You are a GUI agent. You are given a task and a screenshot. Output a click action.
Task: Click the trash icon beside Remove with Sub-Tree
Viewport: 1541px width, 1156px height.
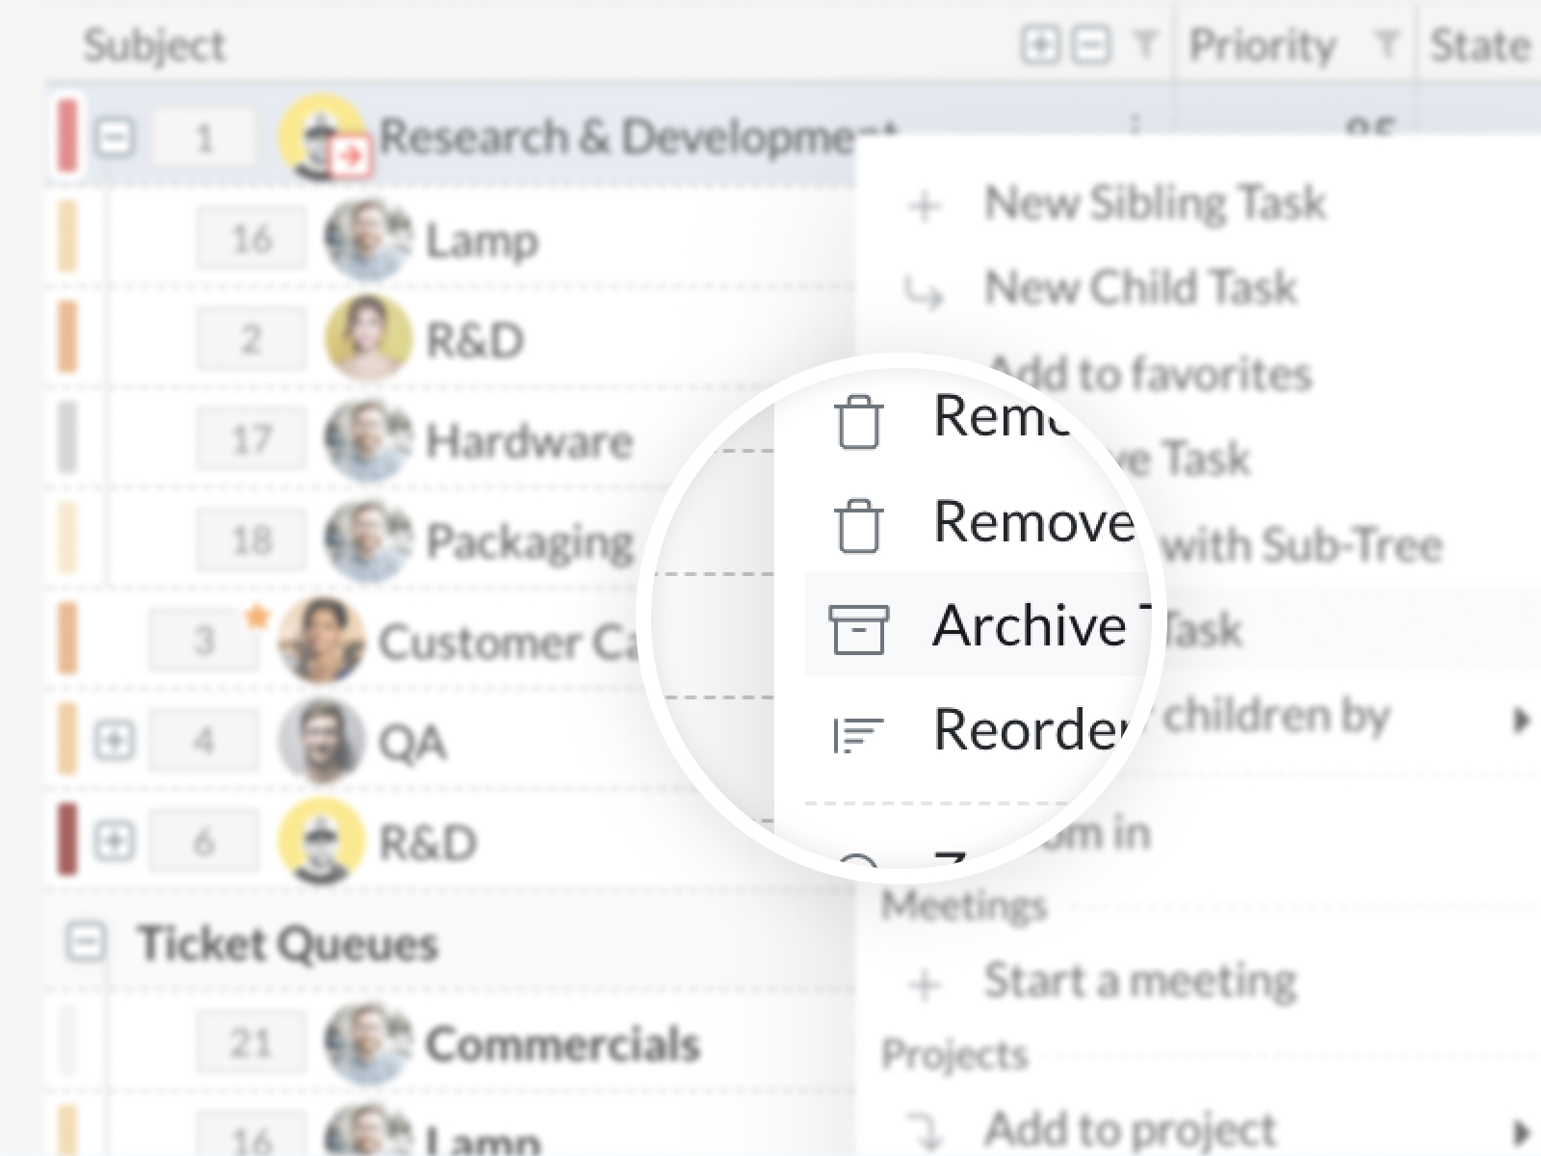[x=858, y=526]
